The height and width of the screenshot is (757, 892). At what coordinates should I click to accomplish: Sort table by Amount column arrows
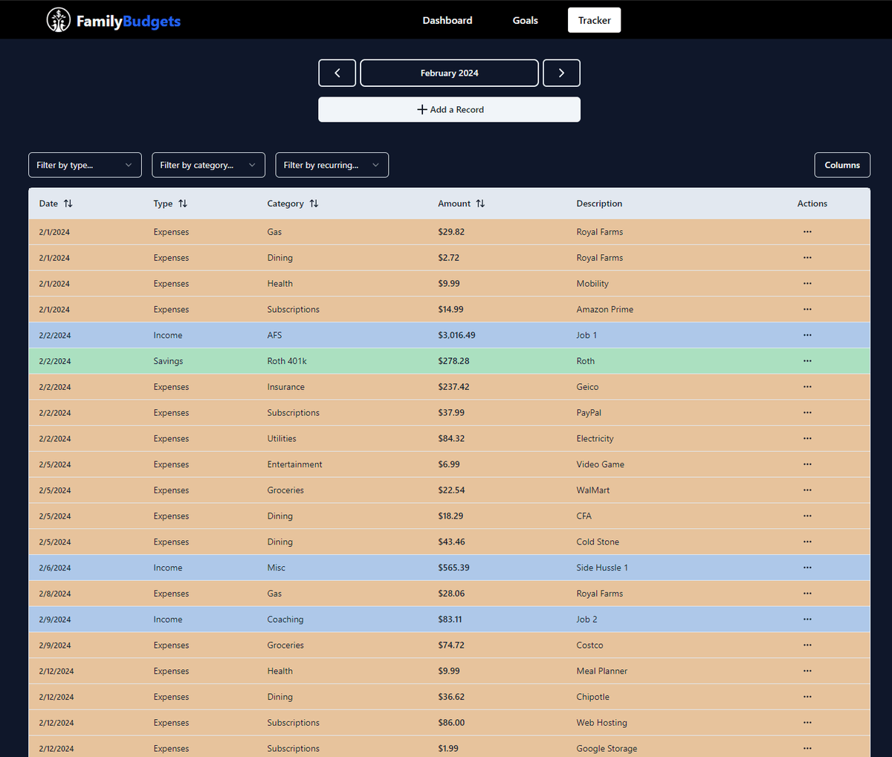[480, 204]
